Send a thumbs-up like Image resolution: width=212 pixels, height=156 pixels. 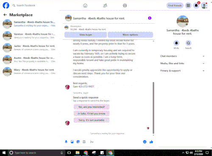pyautogui.click(x=151, y=142)
